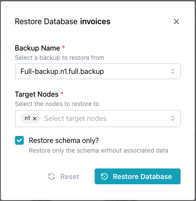The height and width of the screenshot is (201, 196).
Task: Click 'Select the nodes to restore to' text
Action: [57, 104]
